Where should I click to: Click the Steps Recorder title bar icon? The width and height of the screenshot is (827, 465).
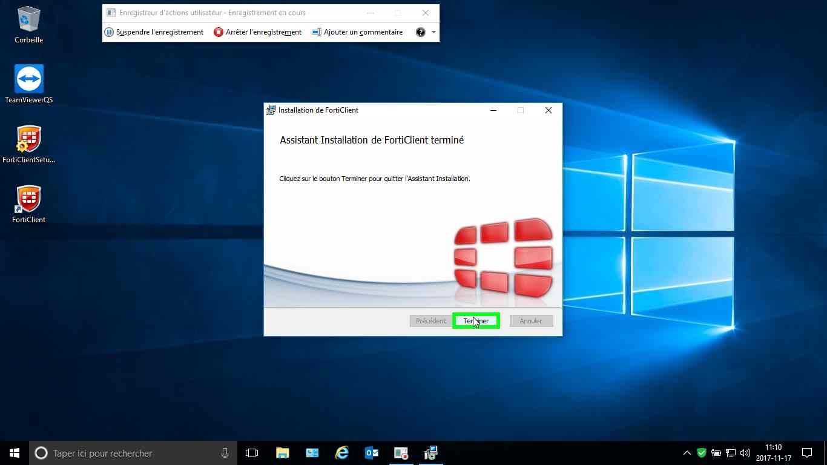(x=111, y=13)
